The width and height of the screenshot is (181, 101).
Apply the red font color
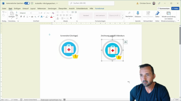pyautogui.click(x=51, y=17)
